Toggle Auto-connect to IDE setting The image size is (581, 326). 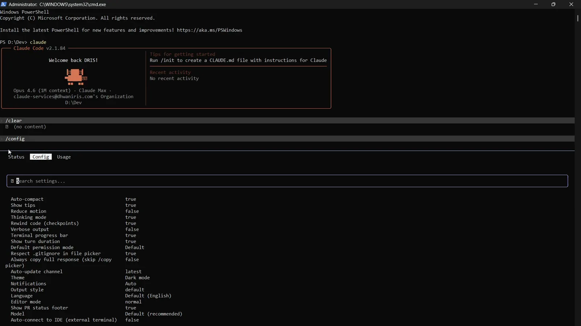(x=75, y=320)
